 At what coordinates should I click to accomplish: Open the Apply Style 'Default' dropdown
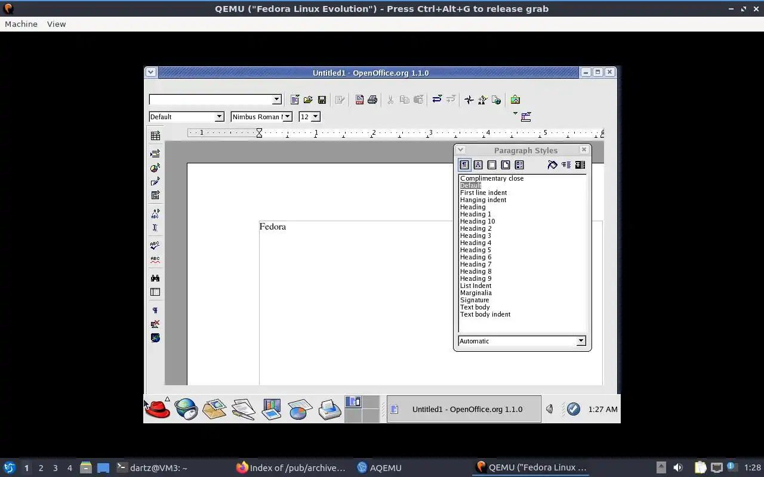[x=219, y=117]
